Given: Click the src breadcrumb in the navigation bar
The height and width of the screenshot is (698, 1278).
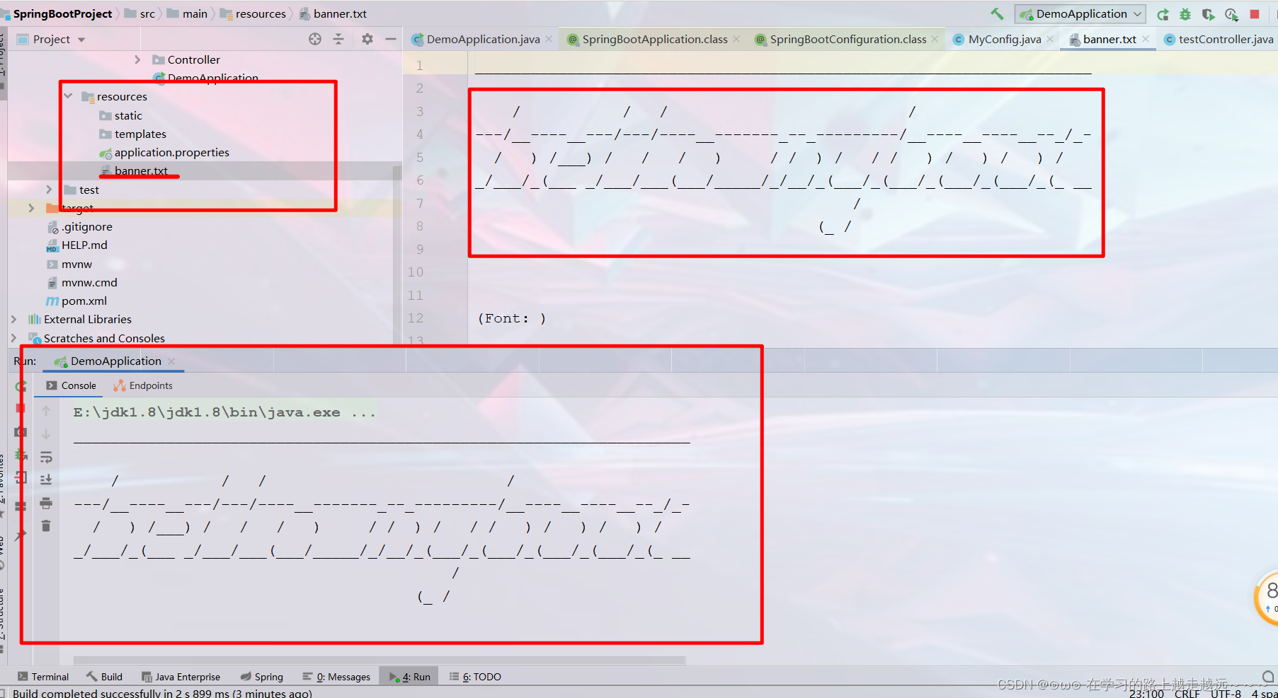Looking at the screenshot, I should click(x=140, y=14).
